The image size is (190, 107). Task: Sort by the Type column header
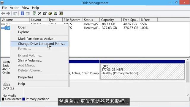point(55,20)
